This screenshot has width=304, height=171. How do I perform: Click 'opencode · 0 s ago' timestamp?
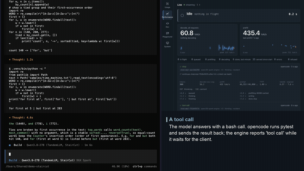click(x=289, y=67)
